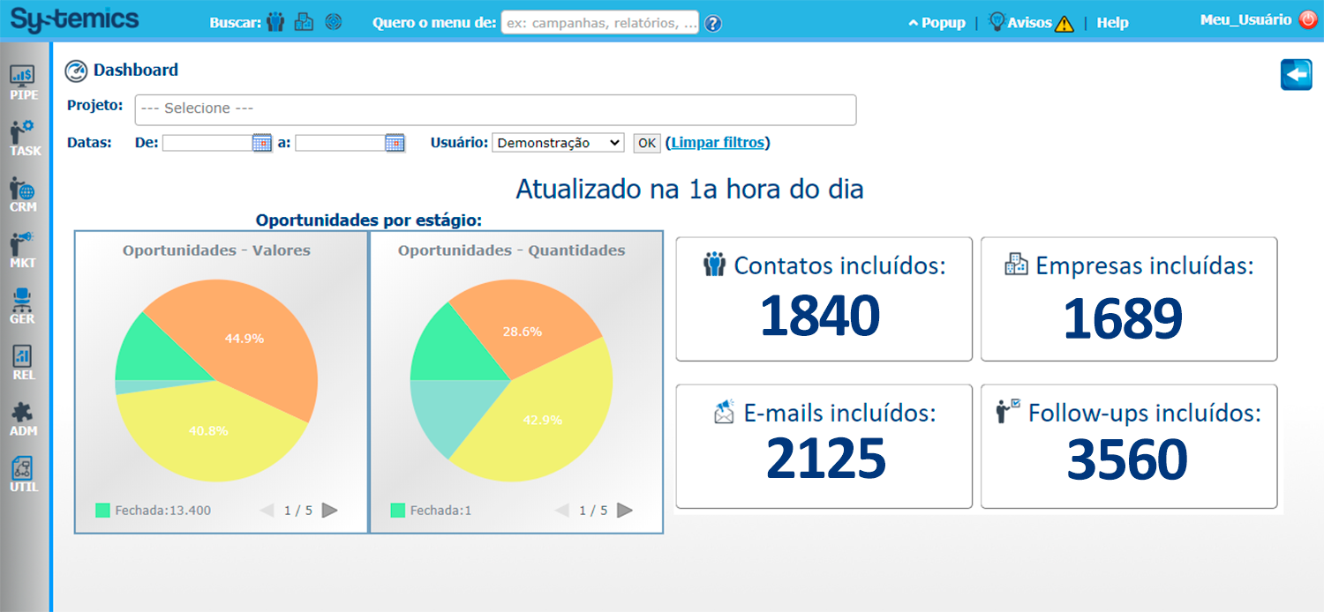
Task: Click the red logout power icon
Action: pyautogui.click(x=1308, y=19)
